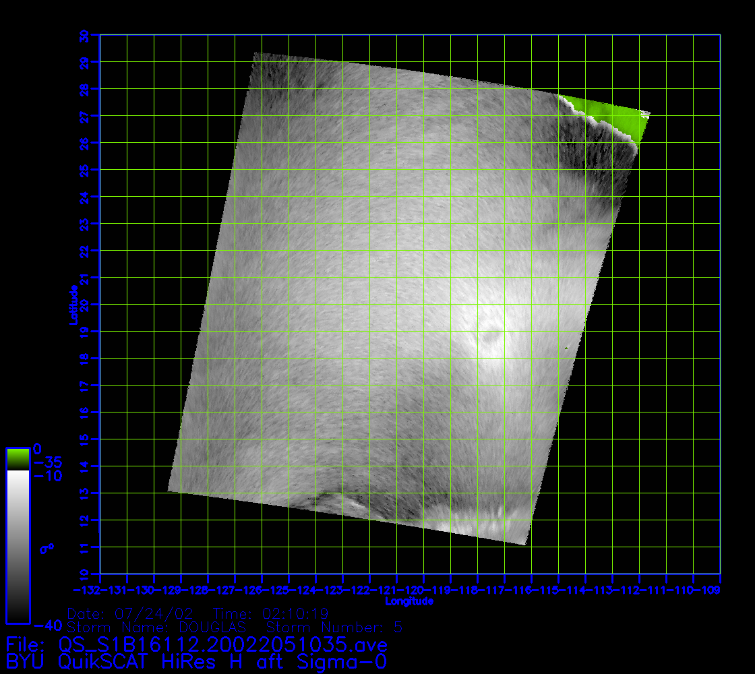
Task: Click the QS_S1B16112 file name line
Action: (195, 644)
